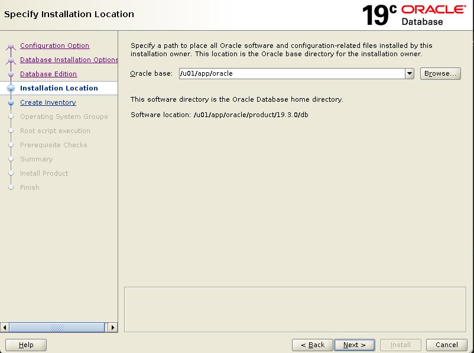Screen dimensions: 474x353
Task: Select the Installation Location step
Action: 59,88
